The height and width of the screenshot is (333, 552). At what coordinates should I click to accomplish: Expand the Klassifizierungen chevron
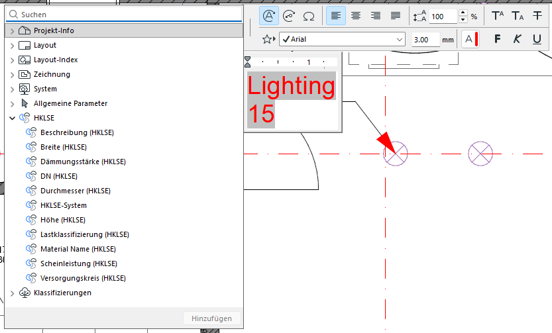(x=13, y=293)
